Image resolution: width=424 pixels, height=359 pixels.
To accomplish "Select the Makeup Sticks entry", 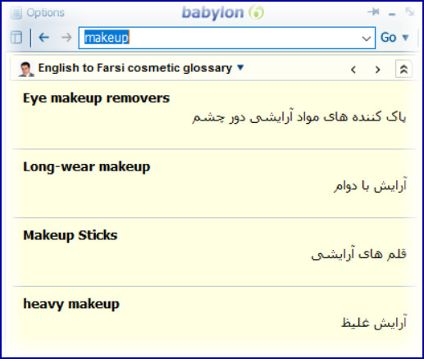I will (x=71, y=235).
